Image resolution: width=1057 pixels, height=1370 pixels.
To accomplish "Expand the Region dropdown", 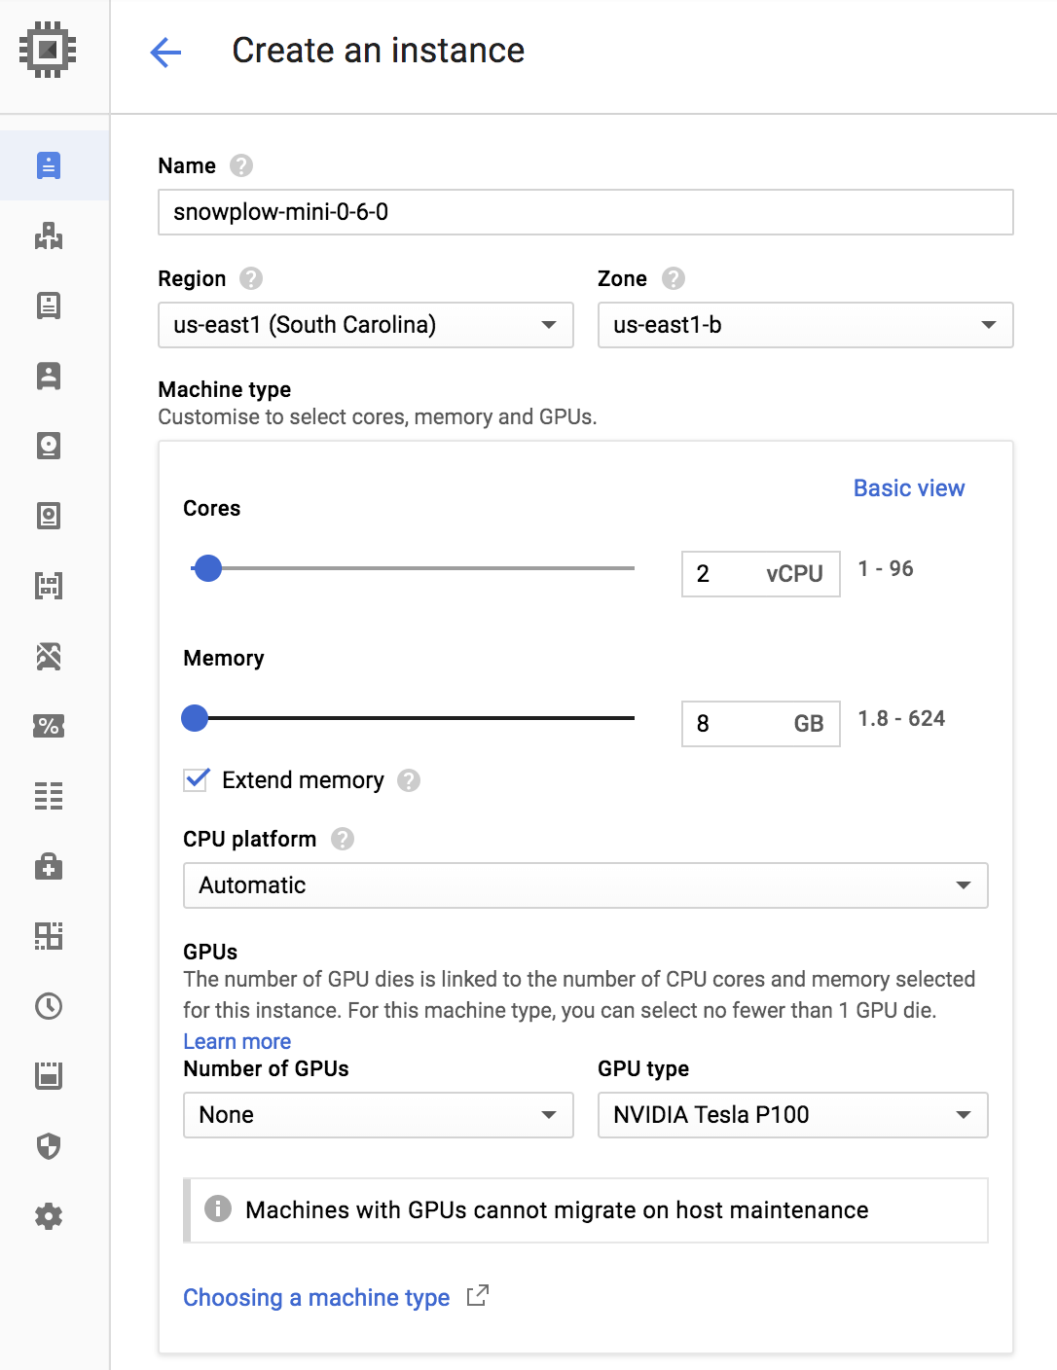I will [x=365, y=325].
